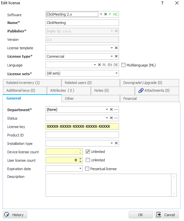Open the Expiration date picker dropdown
Screen dimensions: 184x221
pos(80,169)
